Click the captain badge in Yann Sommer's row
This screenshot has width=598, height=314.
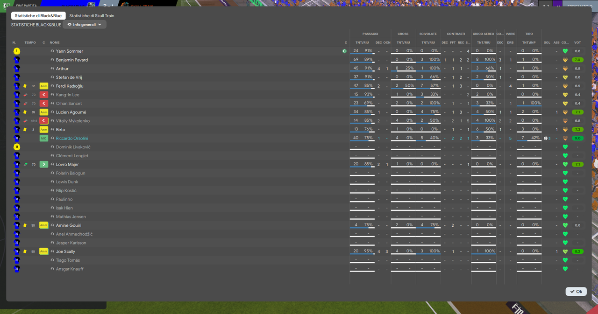pyautogui.click(x=344, y=51)
